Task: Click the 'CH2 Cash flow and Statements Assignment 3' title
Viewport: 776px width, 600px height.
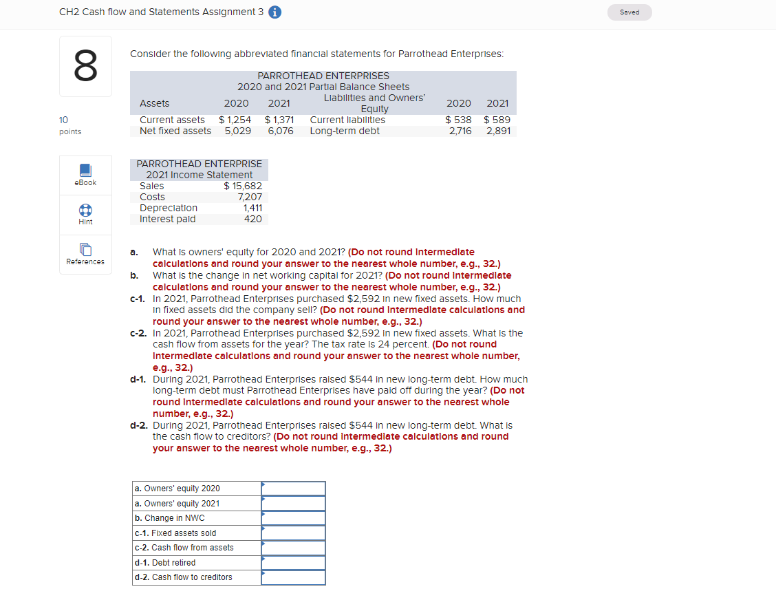Action: coord(162,12)
